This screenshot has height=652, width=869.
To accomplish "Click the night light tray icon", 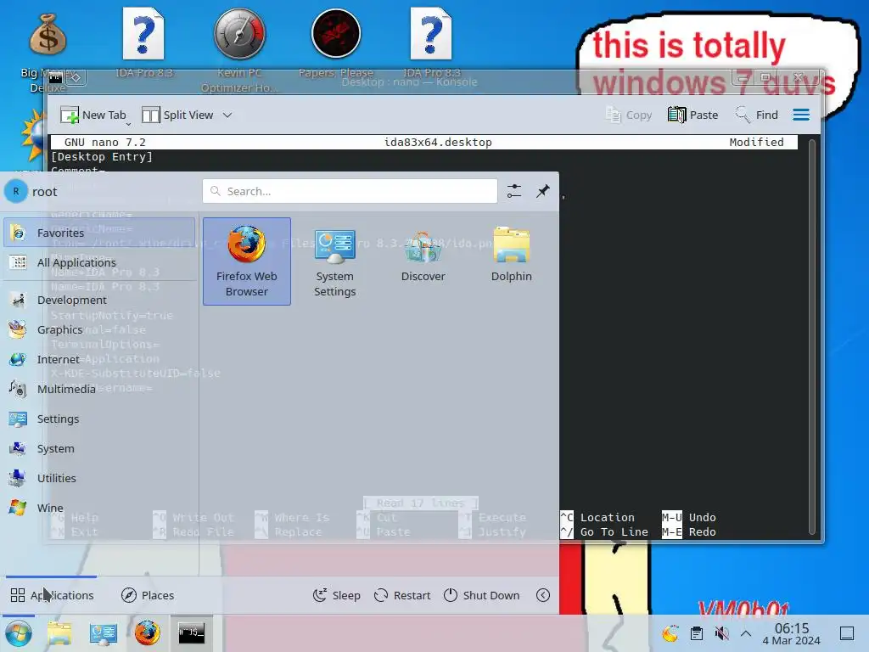I will click(x=670, y=633).
